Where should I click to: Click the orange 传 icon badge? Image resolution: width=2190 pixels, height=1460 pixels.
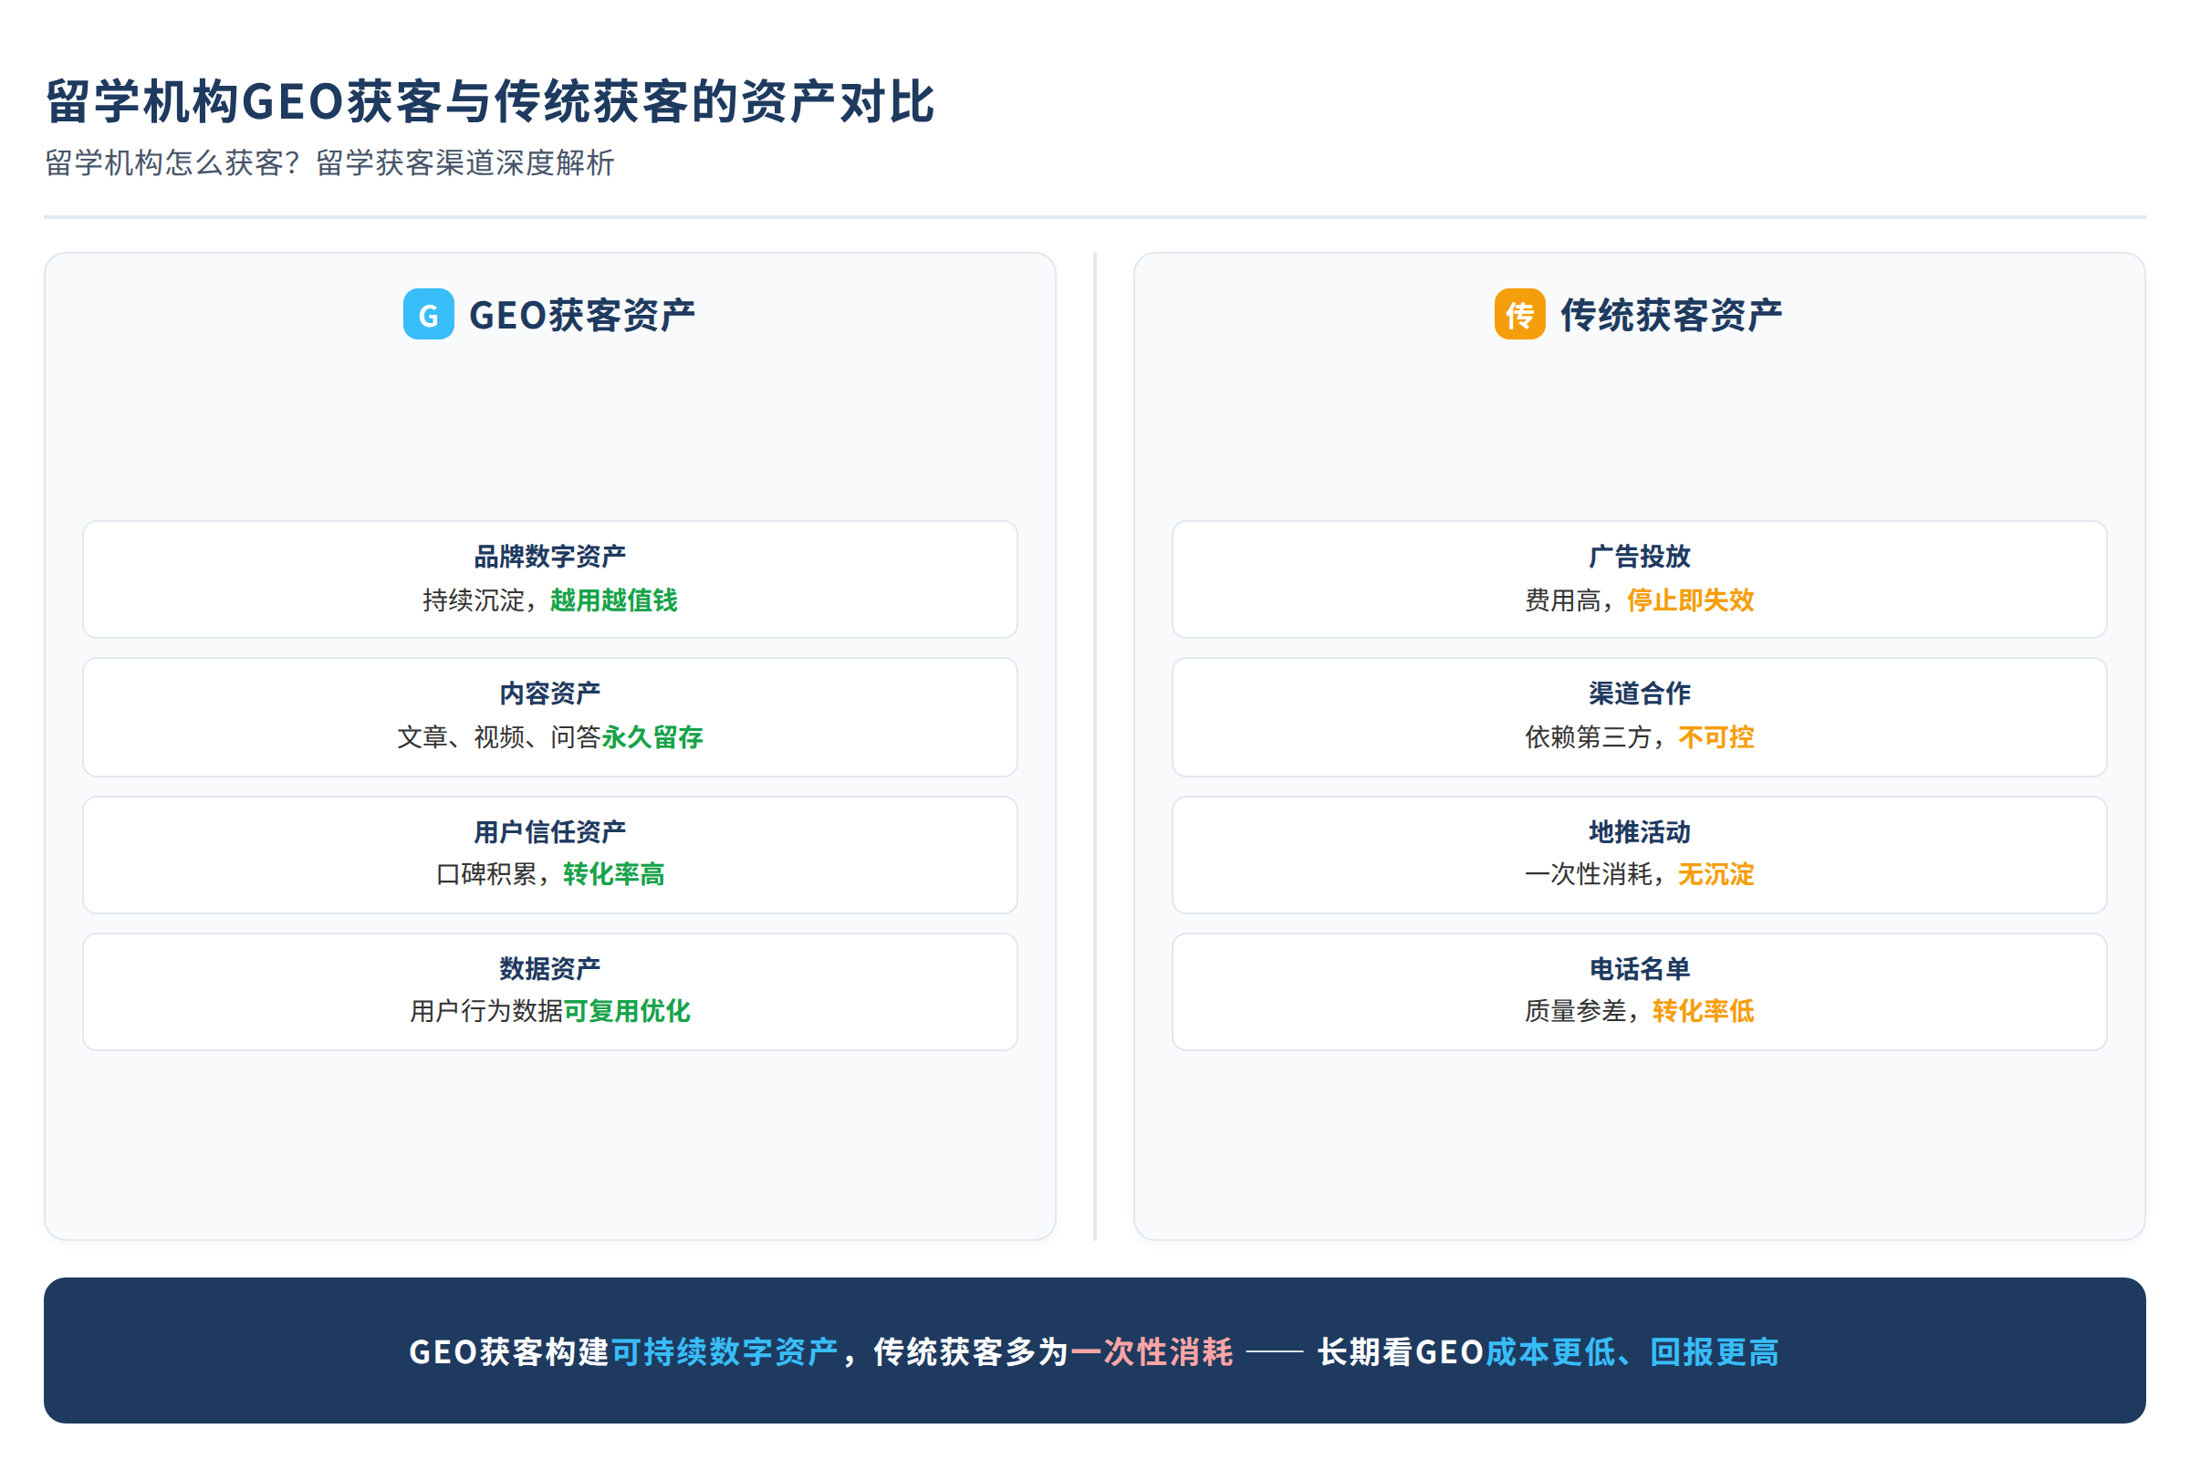[x=1519, y=315]
